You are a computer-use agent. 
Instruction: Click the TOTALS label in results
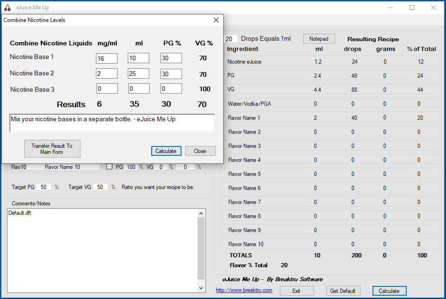(x=241, y=255)
